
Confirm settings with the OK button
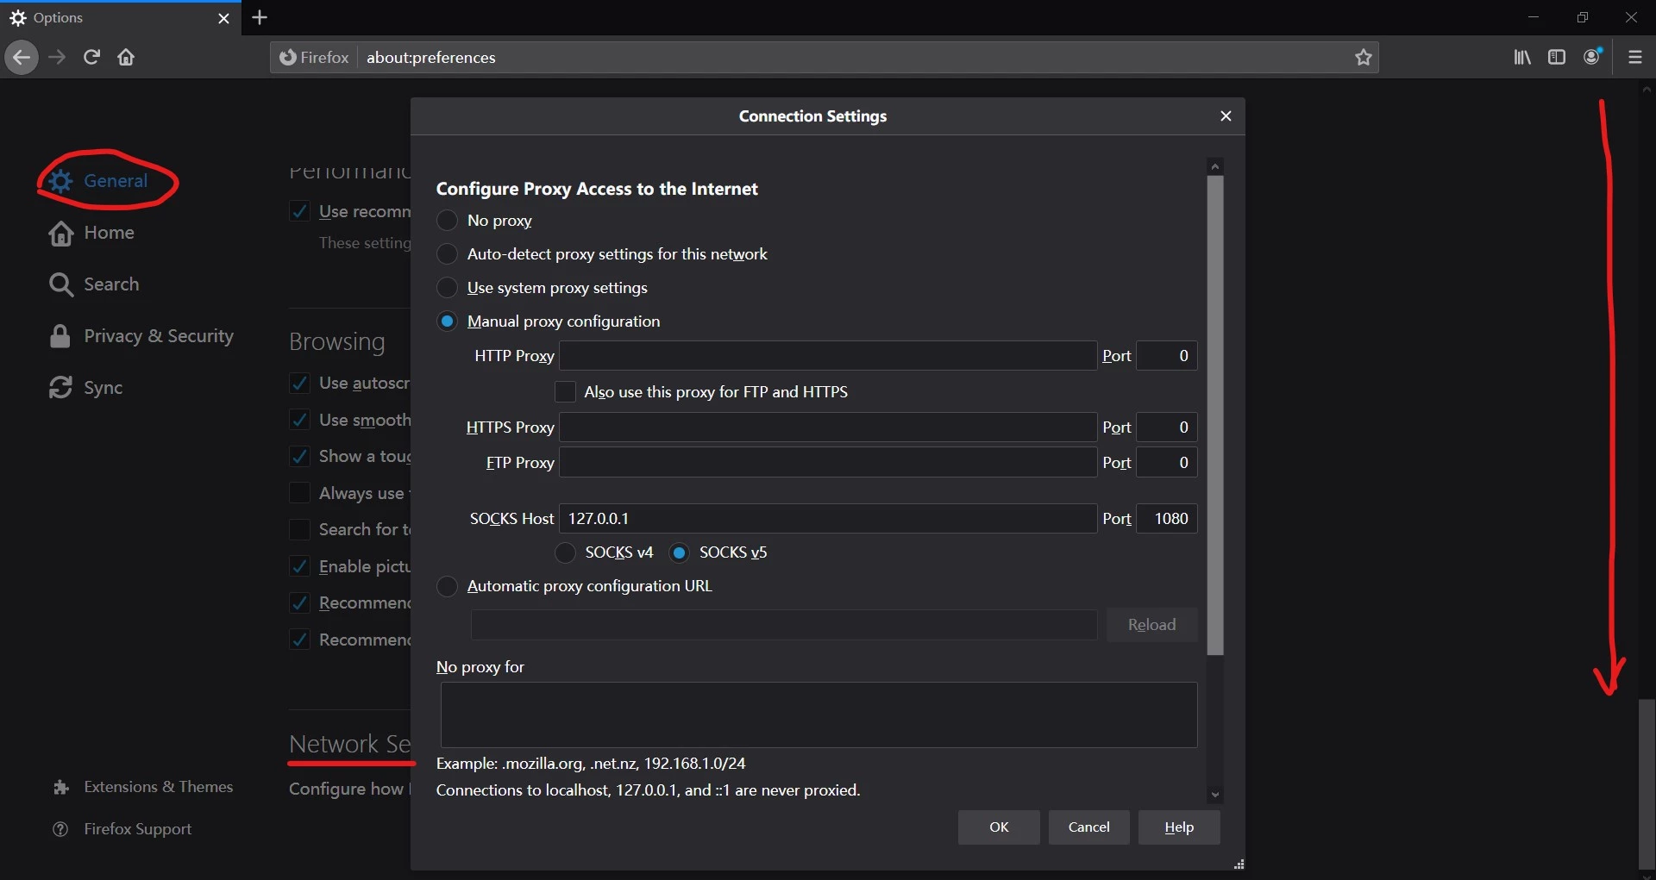click(x=999, y=827)
